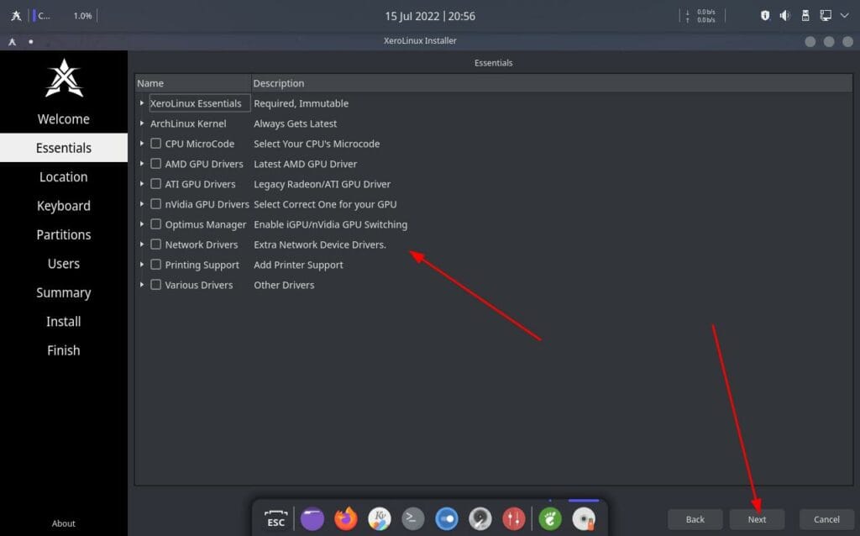The height and width of the screenshot is (536, 860).
Task: Expand the Printing Support group arrow
Action: 141,265
